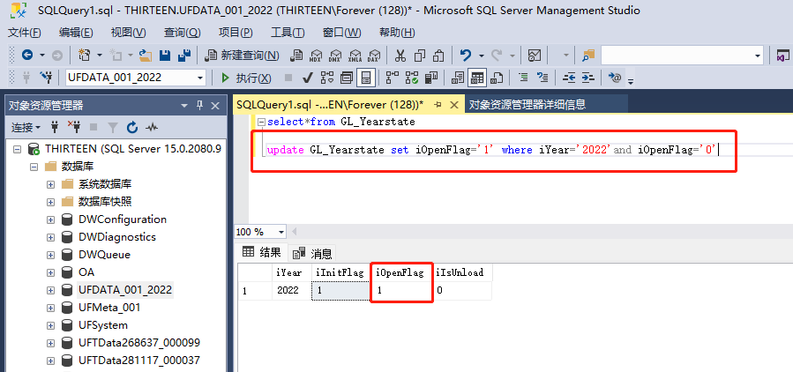The image size is (793, 372).
Task: Collapse the THIRTEEN server node
Action: pyautogui.click(x=17, y=149)
